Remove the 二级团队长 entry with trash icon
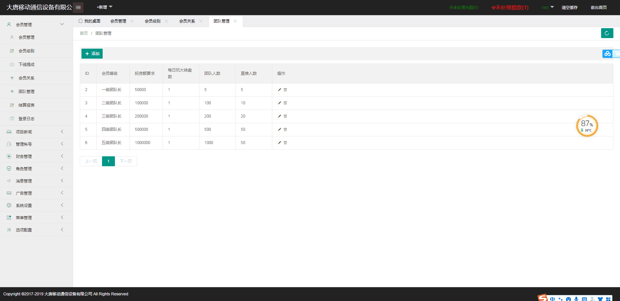Screen dimensions: 620x301 pos(285,103)
